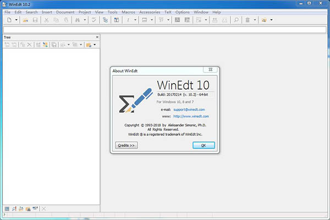Open the Search menu

31,12
